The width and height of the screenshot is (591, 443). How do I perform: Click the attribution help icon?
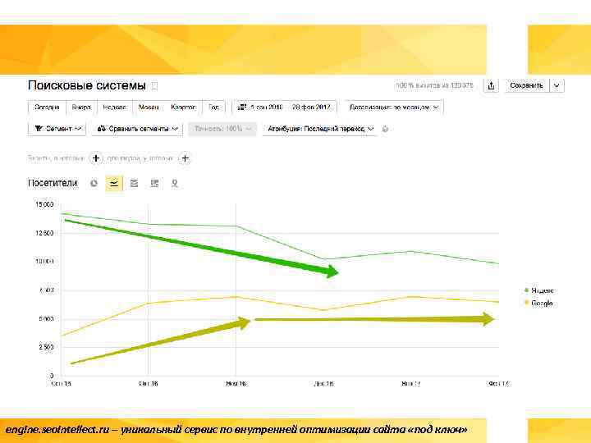click(x=385, y=130)
